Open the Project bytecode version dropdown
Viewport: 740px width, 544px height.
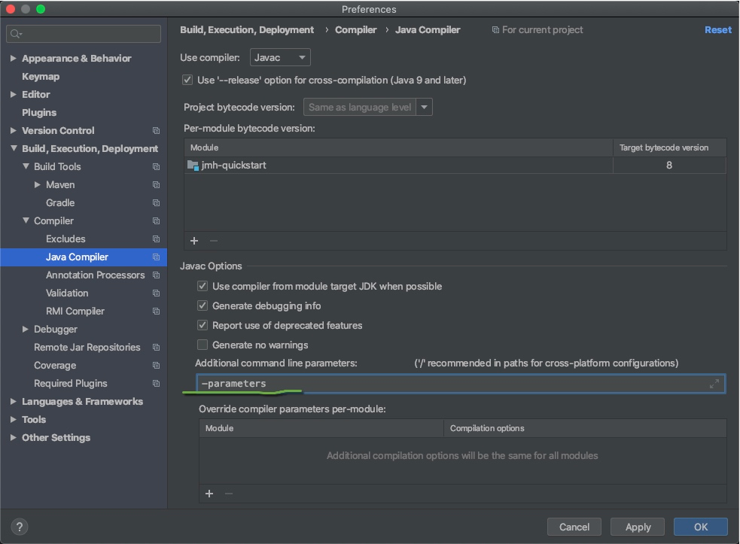pyautogui.click(x=425, y=107)
